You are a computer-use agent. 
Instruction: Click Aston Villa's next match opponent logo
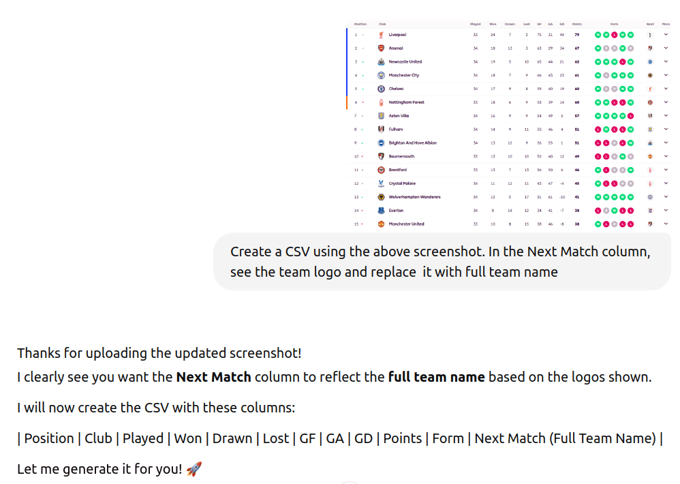pyautogui.click(x=650, y=115)
